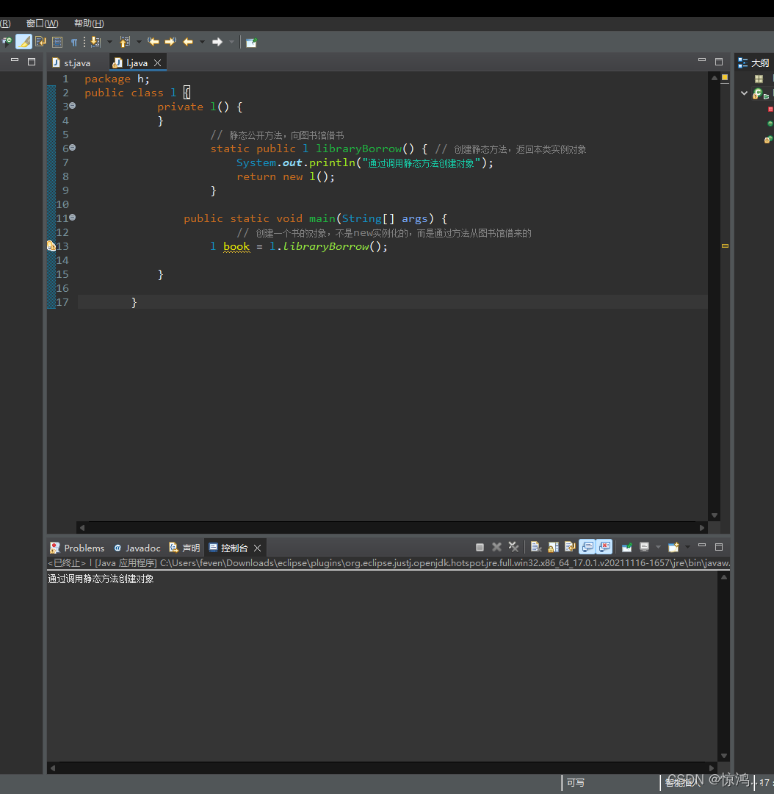Click Remove All Terminated Launches icon
This screenshot has width=774, height=794.
point(513,547)
